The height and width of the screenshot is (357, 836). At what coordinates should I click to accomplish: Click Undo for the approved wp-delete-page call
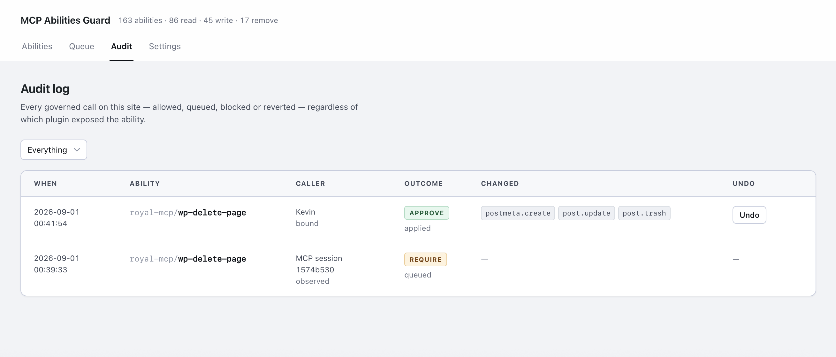(749, 215)
